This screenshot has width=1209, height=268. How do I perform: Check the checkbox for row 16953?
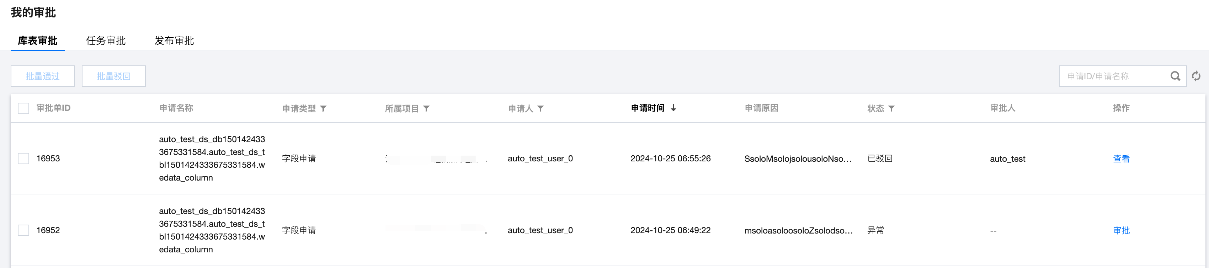tap(23, 159)
